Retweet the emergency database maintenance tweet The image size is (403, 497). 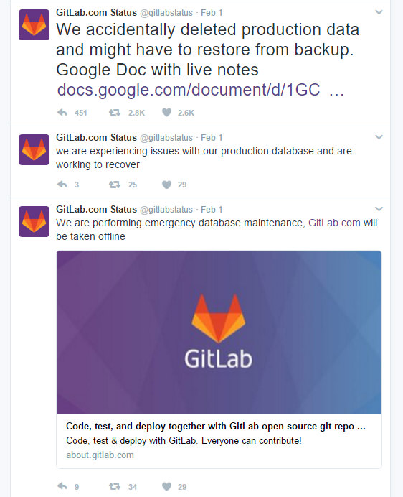[x=115, y=486]
